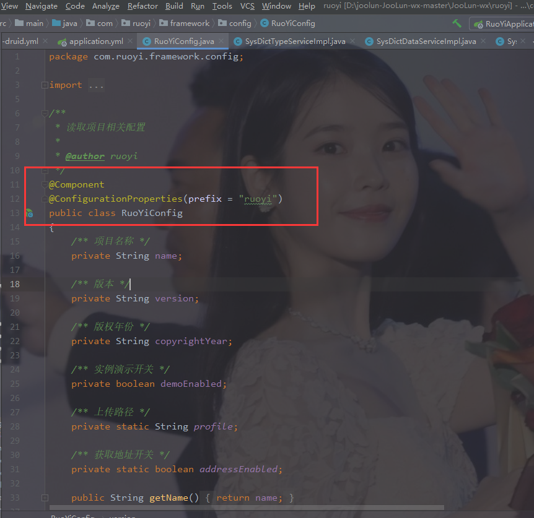This screenshot has height=518, width=534.
Task: Close the application.yml tab
Action: (130, 41)
